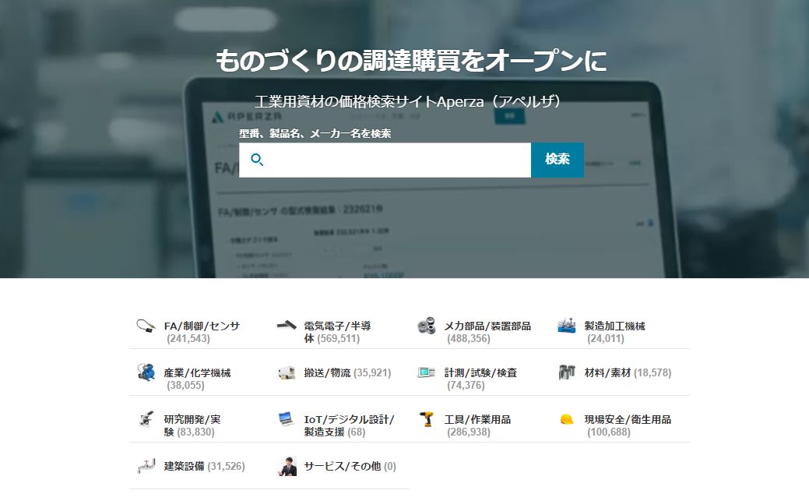This screenshot has height=501, width=809.
Task: Click the 工具/作業用品 drill icon
Action: (x=427, y=419)
